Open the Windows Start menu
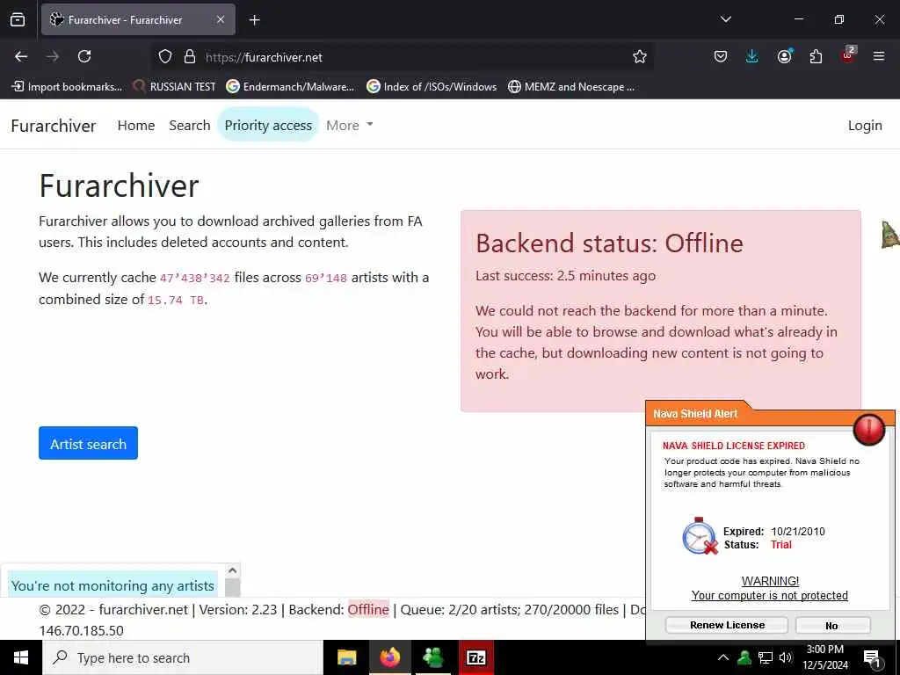The image size is (900, 675). pyautogui.click(x=21, y=657)
